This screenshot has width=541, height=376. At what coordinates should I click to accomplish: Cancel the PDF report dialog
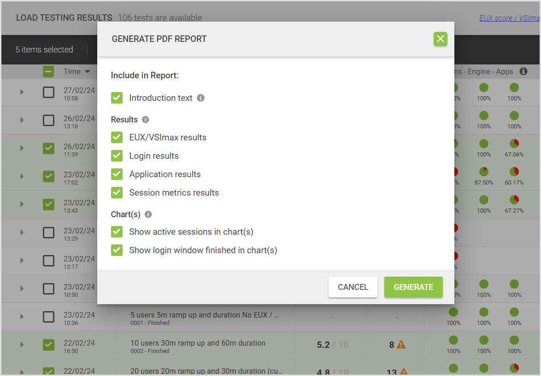pos(353,287)
